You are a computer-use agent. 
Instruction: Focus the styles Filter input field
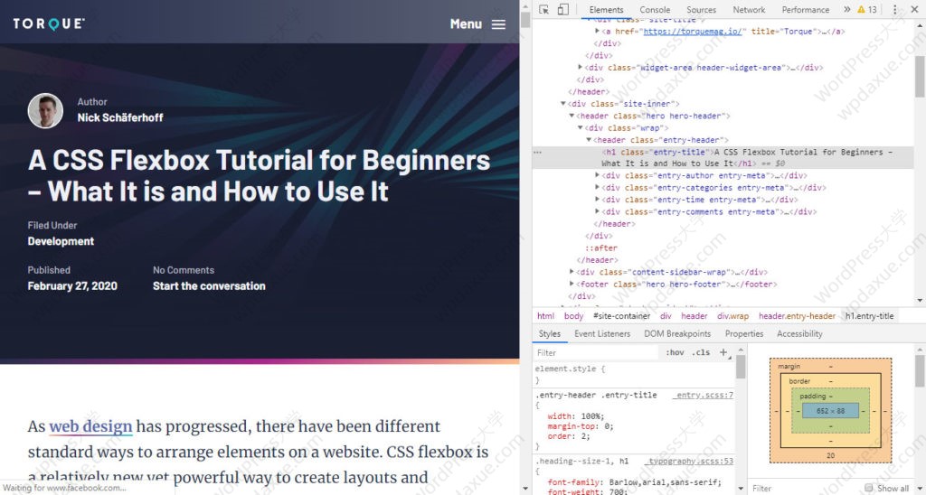click(595, 352)
